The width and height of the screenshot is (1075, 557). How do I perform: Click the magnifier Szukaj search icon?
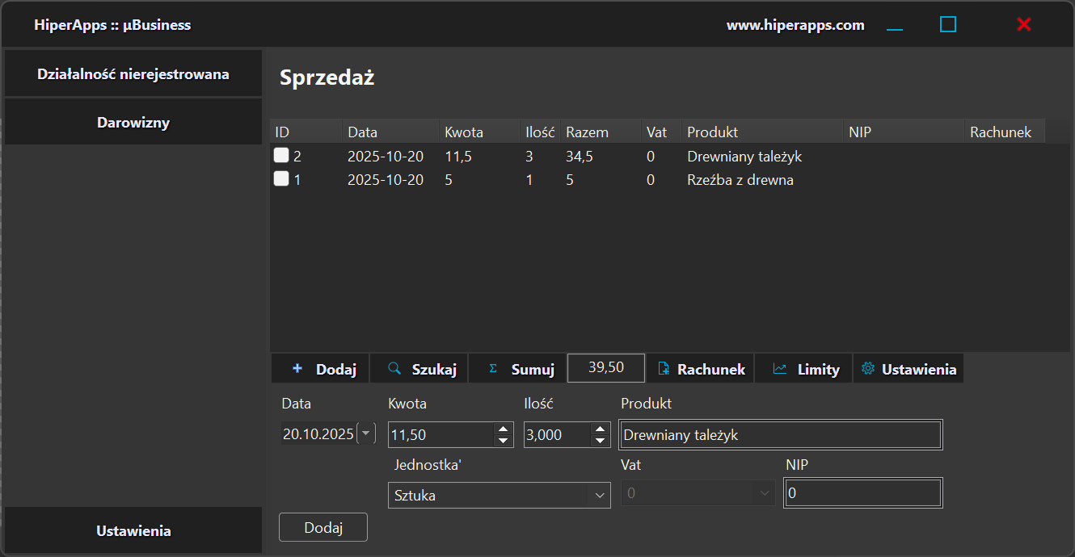click(x=394, y=369)
